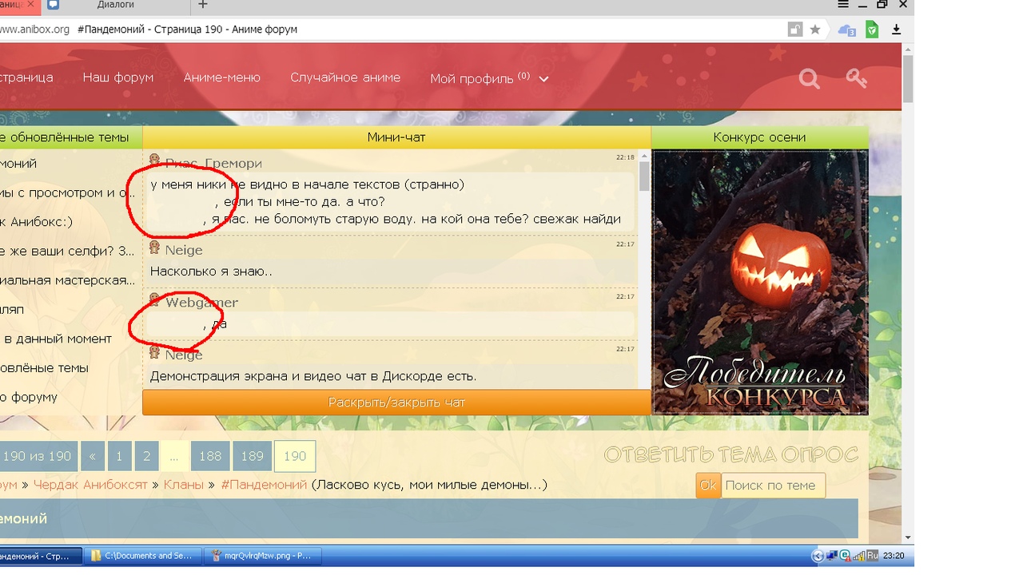The height and width of the screenshot is (575, 1023).
Task: Open the browser hamburger menu
Action: pyautogui.click(x=843, y=5)
